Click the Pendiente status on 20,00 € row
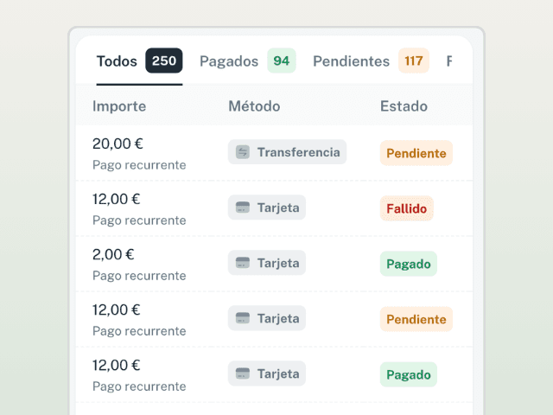The height and width of the screenshot is (415, 553). pos(416,153)
